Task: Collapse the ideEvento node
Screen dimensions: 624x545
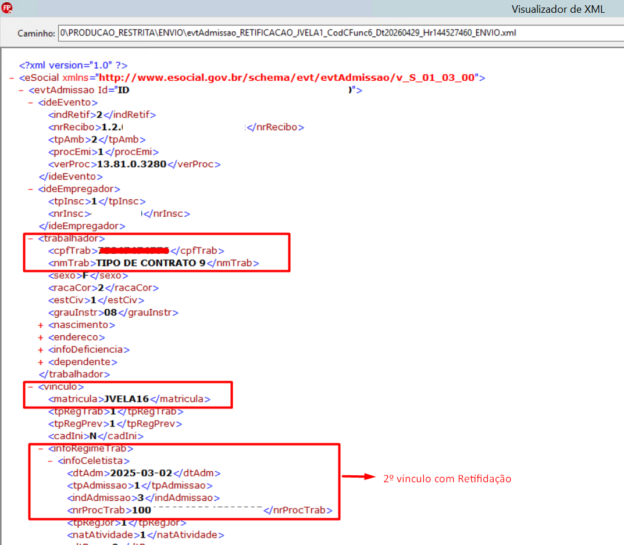Action: (31, 103)
